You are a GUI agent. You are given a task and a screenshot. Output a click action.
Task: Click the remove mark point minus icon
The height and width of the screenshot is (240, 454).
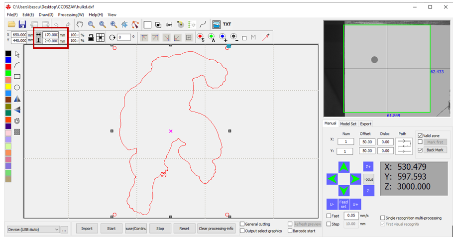234,37
